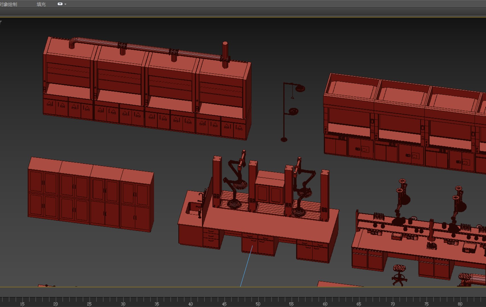The width and height of the screenshot is (486, 307).
Task: Expand the ribbon display options arrow
Action: click(65, 4)
